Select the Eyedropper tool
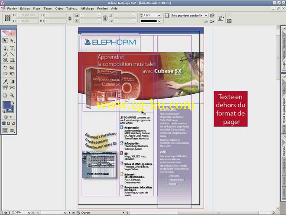 pos(5,81)
